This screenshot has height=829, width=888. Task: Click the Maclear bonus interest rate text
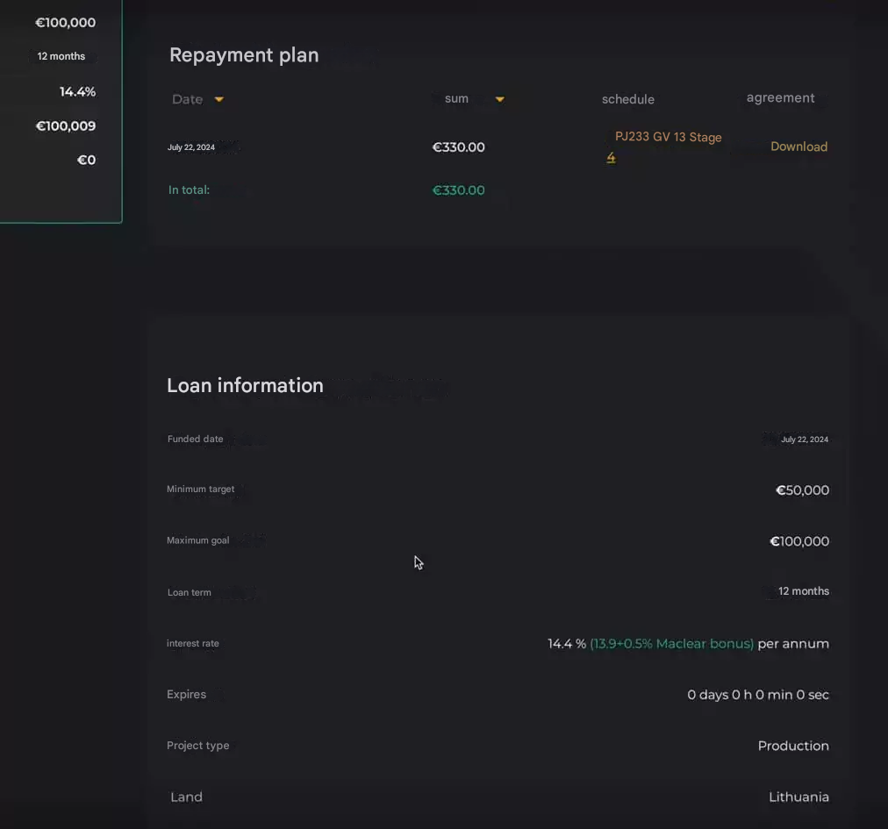(x=671, y=644)
